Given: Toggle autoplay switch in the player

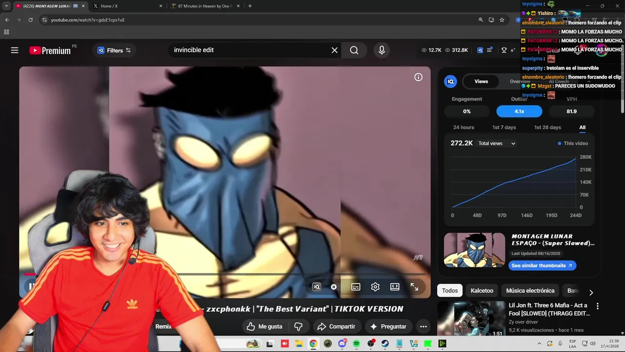Looking at the screenshot, I should (x=334, y=287).
